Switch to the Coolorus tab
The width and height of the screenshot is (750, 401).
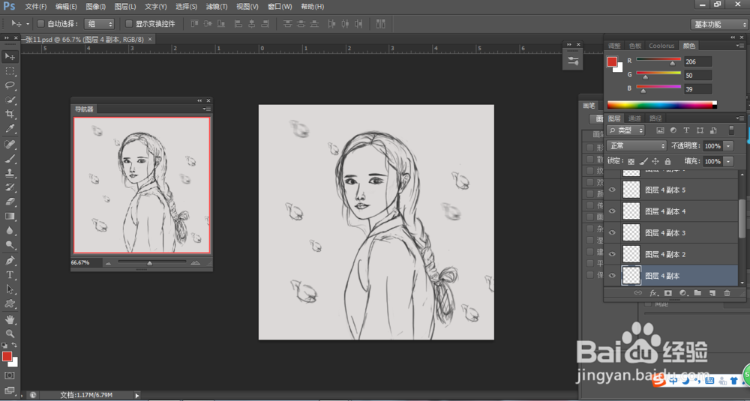pyautogui.click(x=661, y=46)
